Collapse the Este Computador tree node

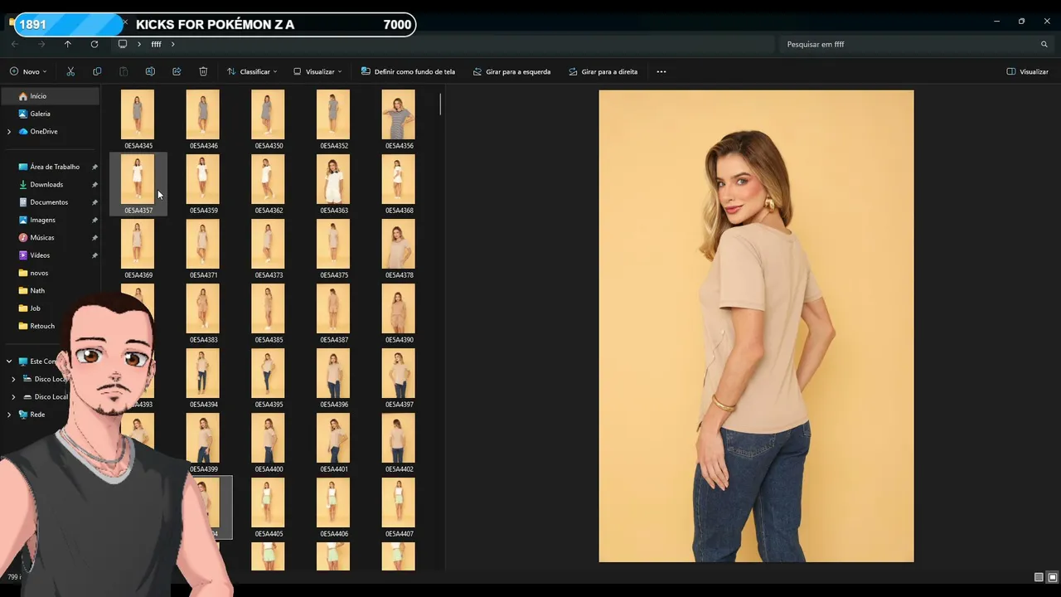point(9,362)
